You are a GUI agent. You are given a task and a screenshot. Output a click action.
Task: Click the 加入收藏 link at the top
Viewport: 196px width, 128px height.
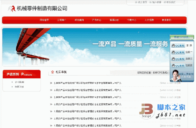[x=157, y=2]
